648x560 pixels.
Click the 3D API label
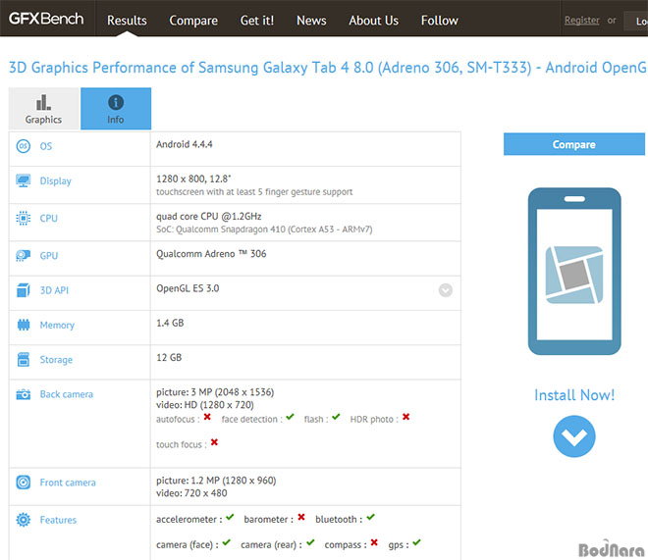pyautogui.click(x=54, y=290)
